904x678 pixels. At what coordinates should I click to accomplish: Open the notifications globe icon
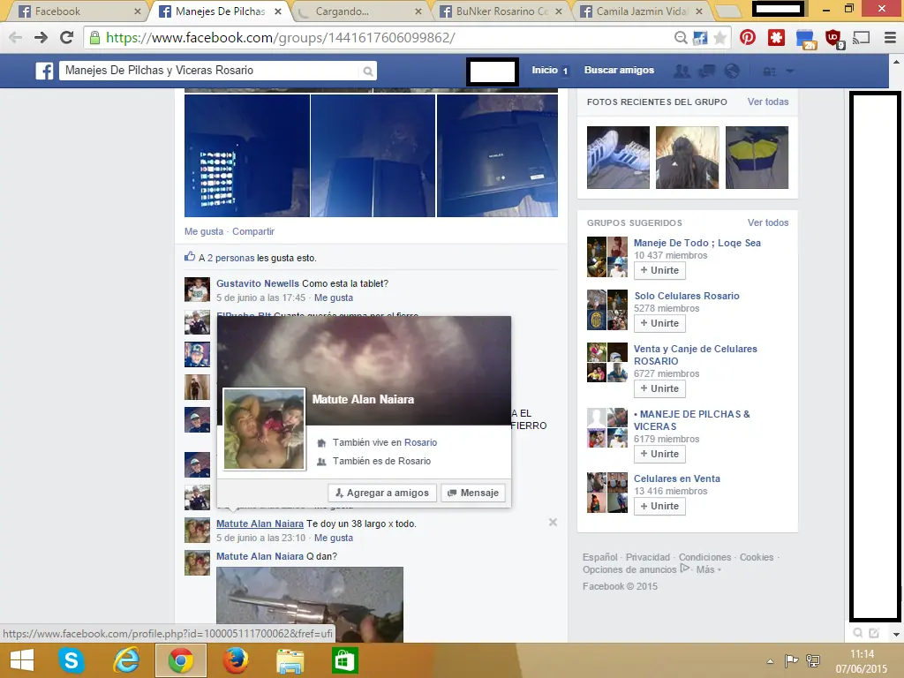click(732, 71)
